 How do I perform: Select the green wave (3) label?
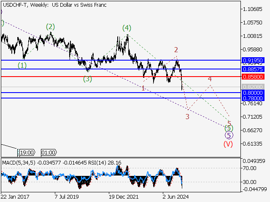(87, 79)
